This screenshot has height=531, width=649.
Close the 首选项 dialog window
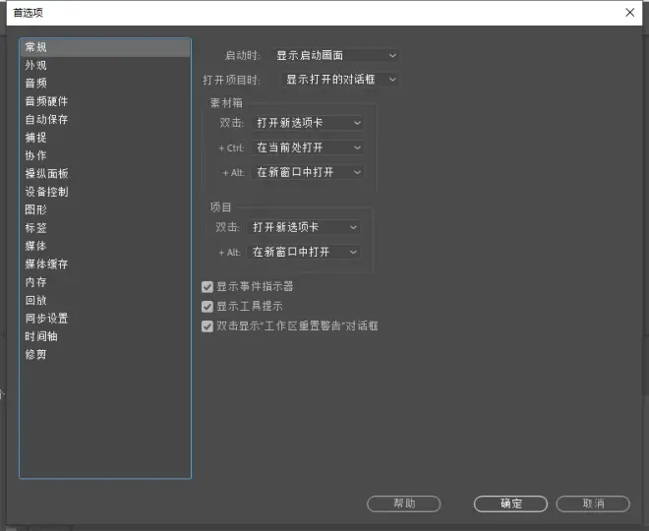pos(630,13)
